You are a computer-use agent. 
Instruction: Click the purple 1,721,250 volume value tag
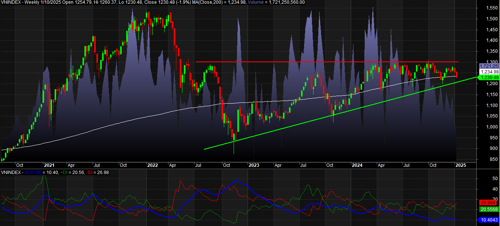pyautogui.click(x=489, y=66)
